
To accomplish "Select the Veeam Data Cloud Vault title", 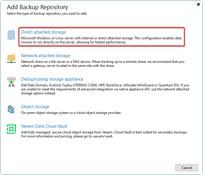I will [x=44, y=126].
